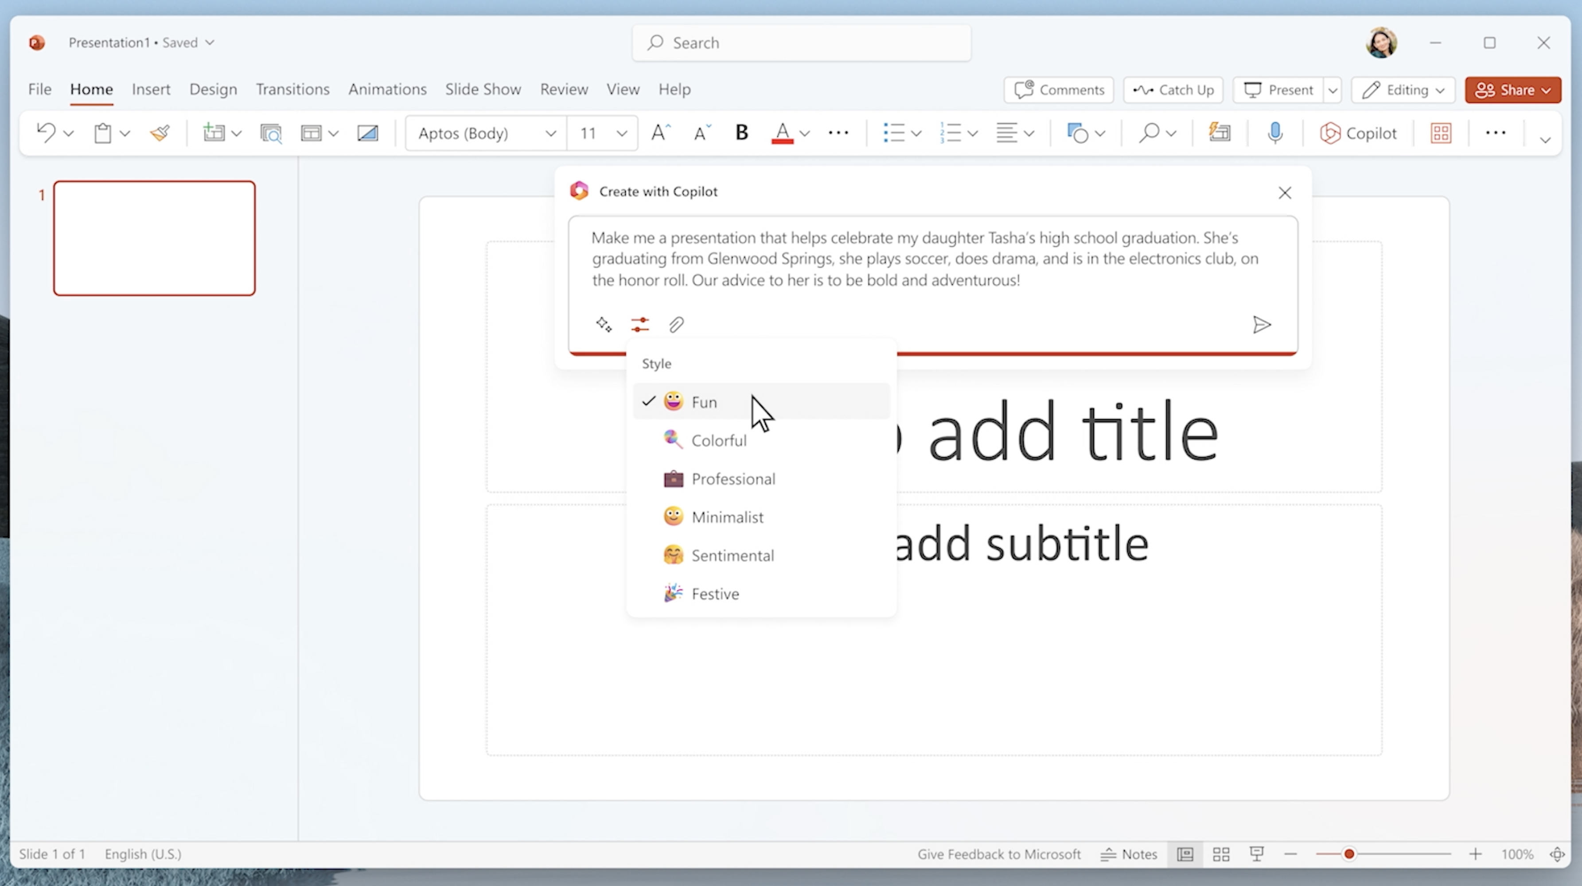1582x886 pixels.
Task: Toggle the Notes pane
Action: [x=1129, y=854]
